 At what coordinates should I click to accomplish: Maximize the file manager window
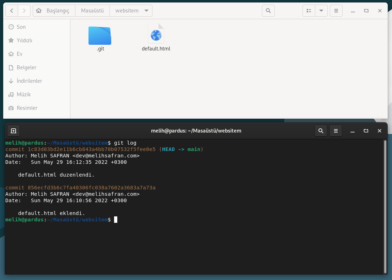click(x=366, y=11)
